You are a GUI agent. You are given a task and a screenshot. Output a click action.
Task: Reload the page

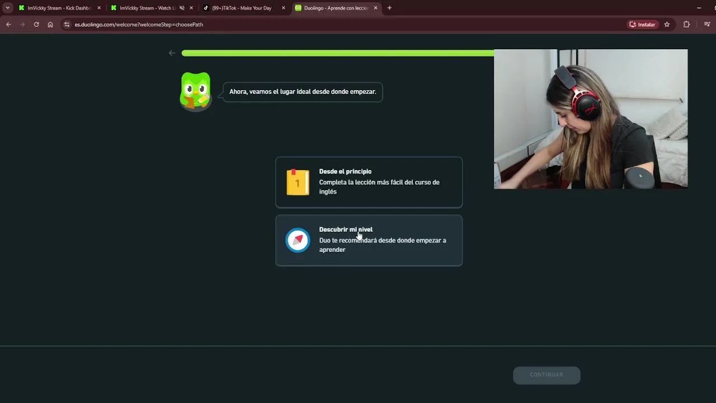tap(36, 25)
